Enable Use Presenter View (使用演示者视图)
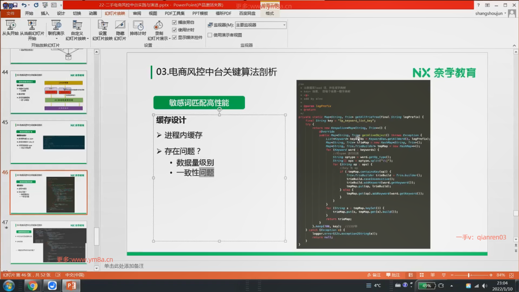519x292 pixels. 210,35
